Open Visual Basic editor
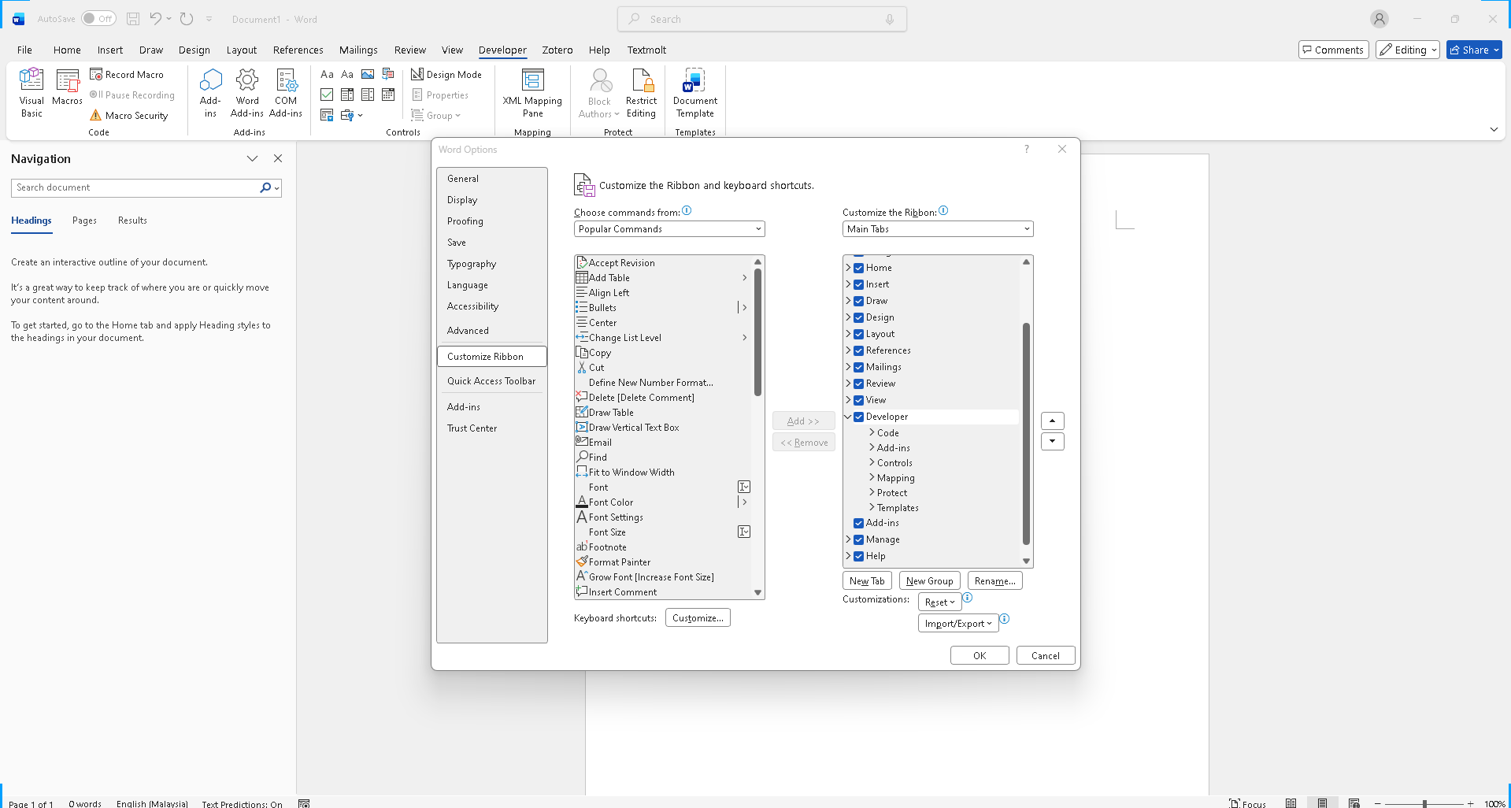This screenshot has width=1511, height=808. point(31,93)
